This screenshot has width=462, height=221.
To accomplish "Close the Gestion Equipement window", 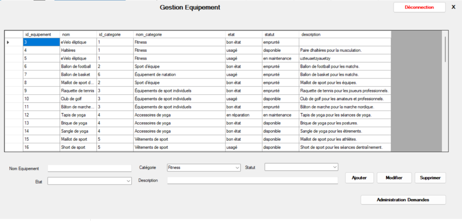I will pyautogui.click(x=453, y=7).
